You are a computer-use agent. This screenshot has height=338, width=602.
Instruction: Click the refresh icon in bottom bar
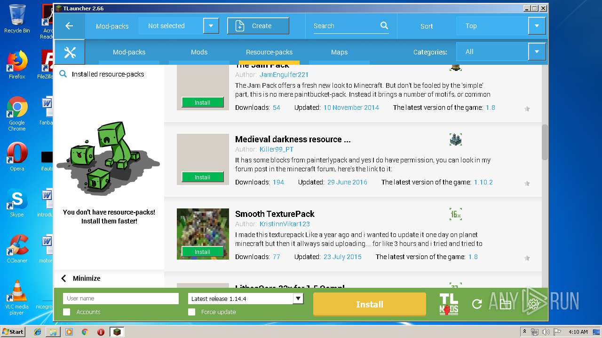[x=477, y=304]
